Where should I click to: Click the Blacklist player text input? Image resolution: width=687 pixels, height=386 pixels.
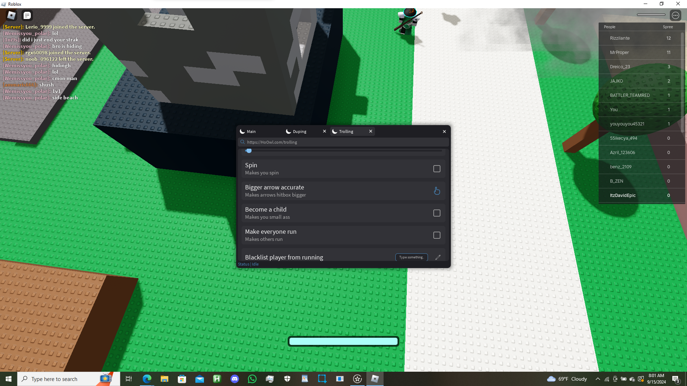[411, 257]
